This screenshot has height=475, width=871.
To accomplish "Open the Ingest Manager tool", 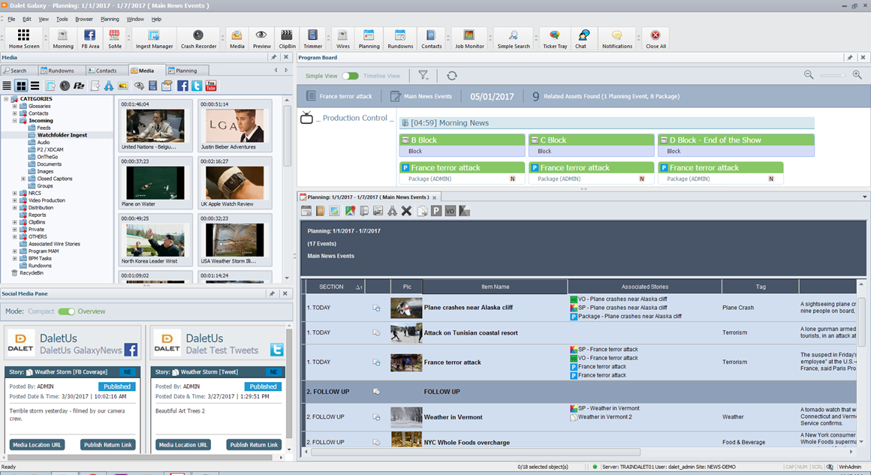I will pyautogui.click(x=154, y=38).
